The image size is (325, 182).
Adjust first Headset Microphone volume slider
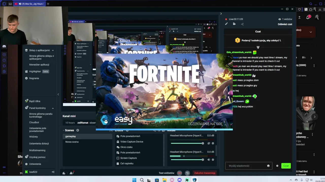click(x=187, y=143)
